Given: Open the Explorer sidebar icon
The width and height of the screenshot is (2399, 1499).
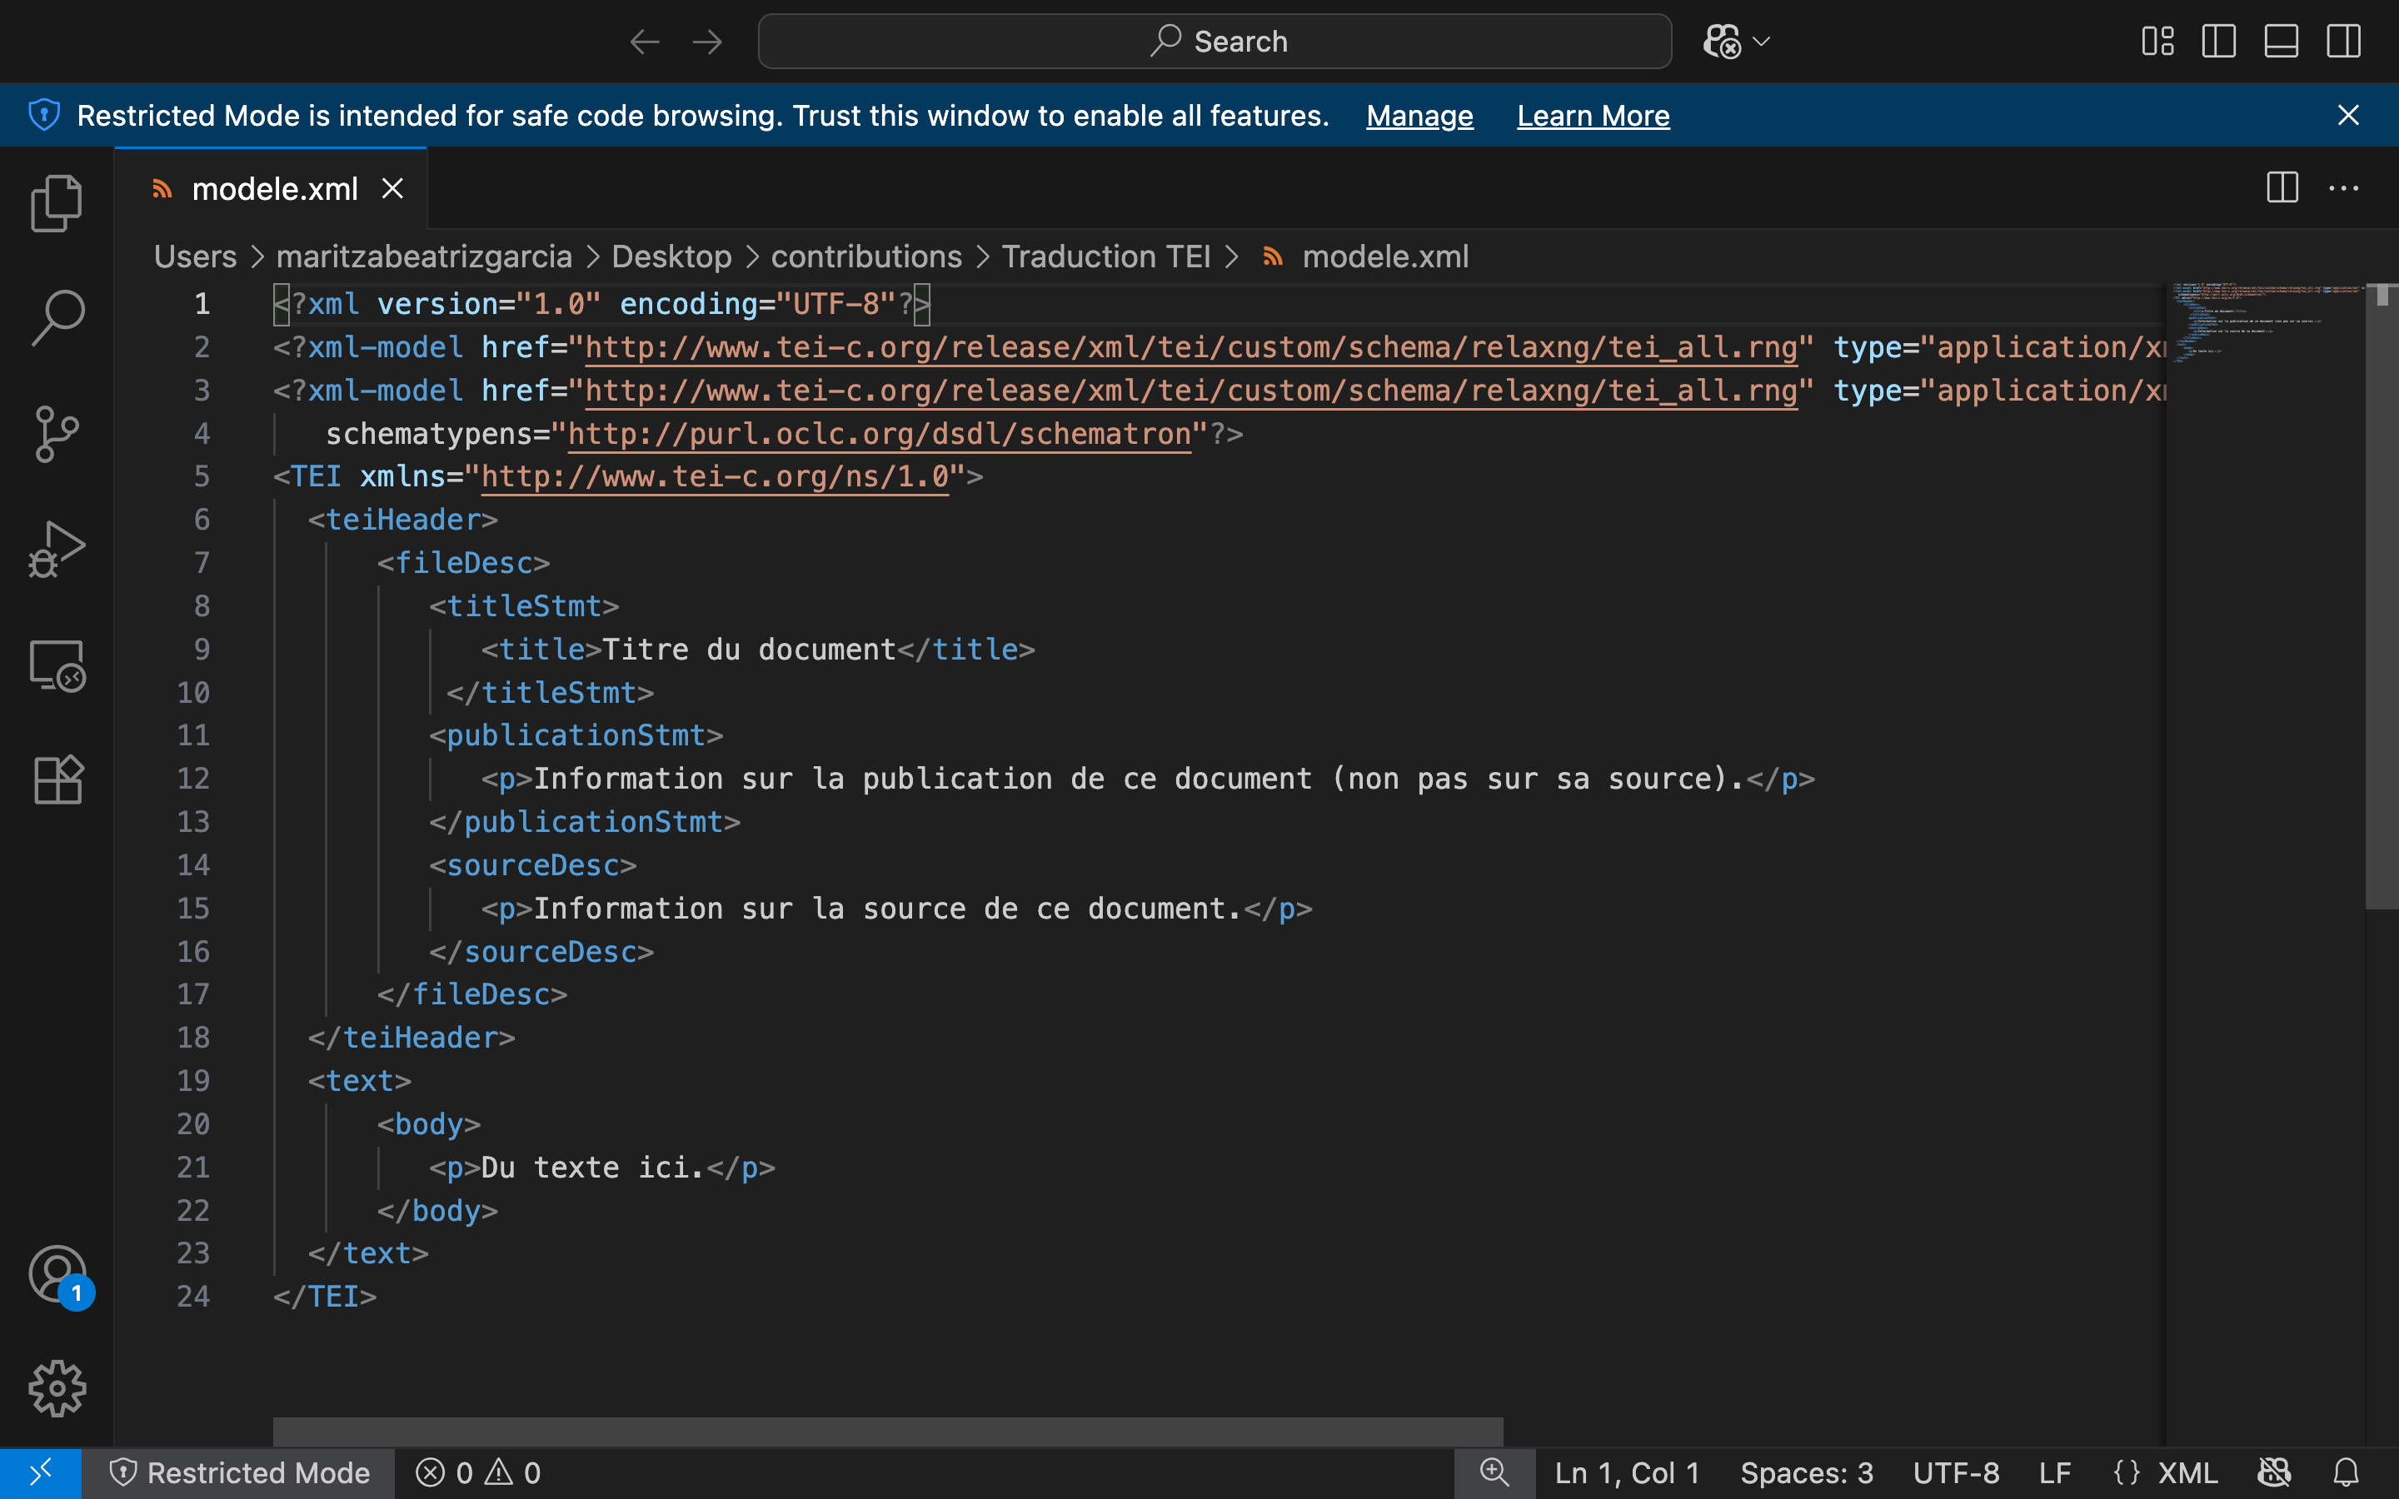Looking at the screenshot, I should (x=57, y=202).
